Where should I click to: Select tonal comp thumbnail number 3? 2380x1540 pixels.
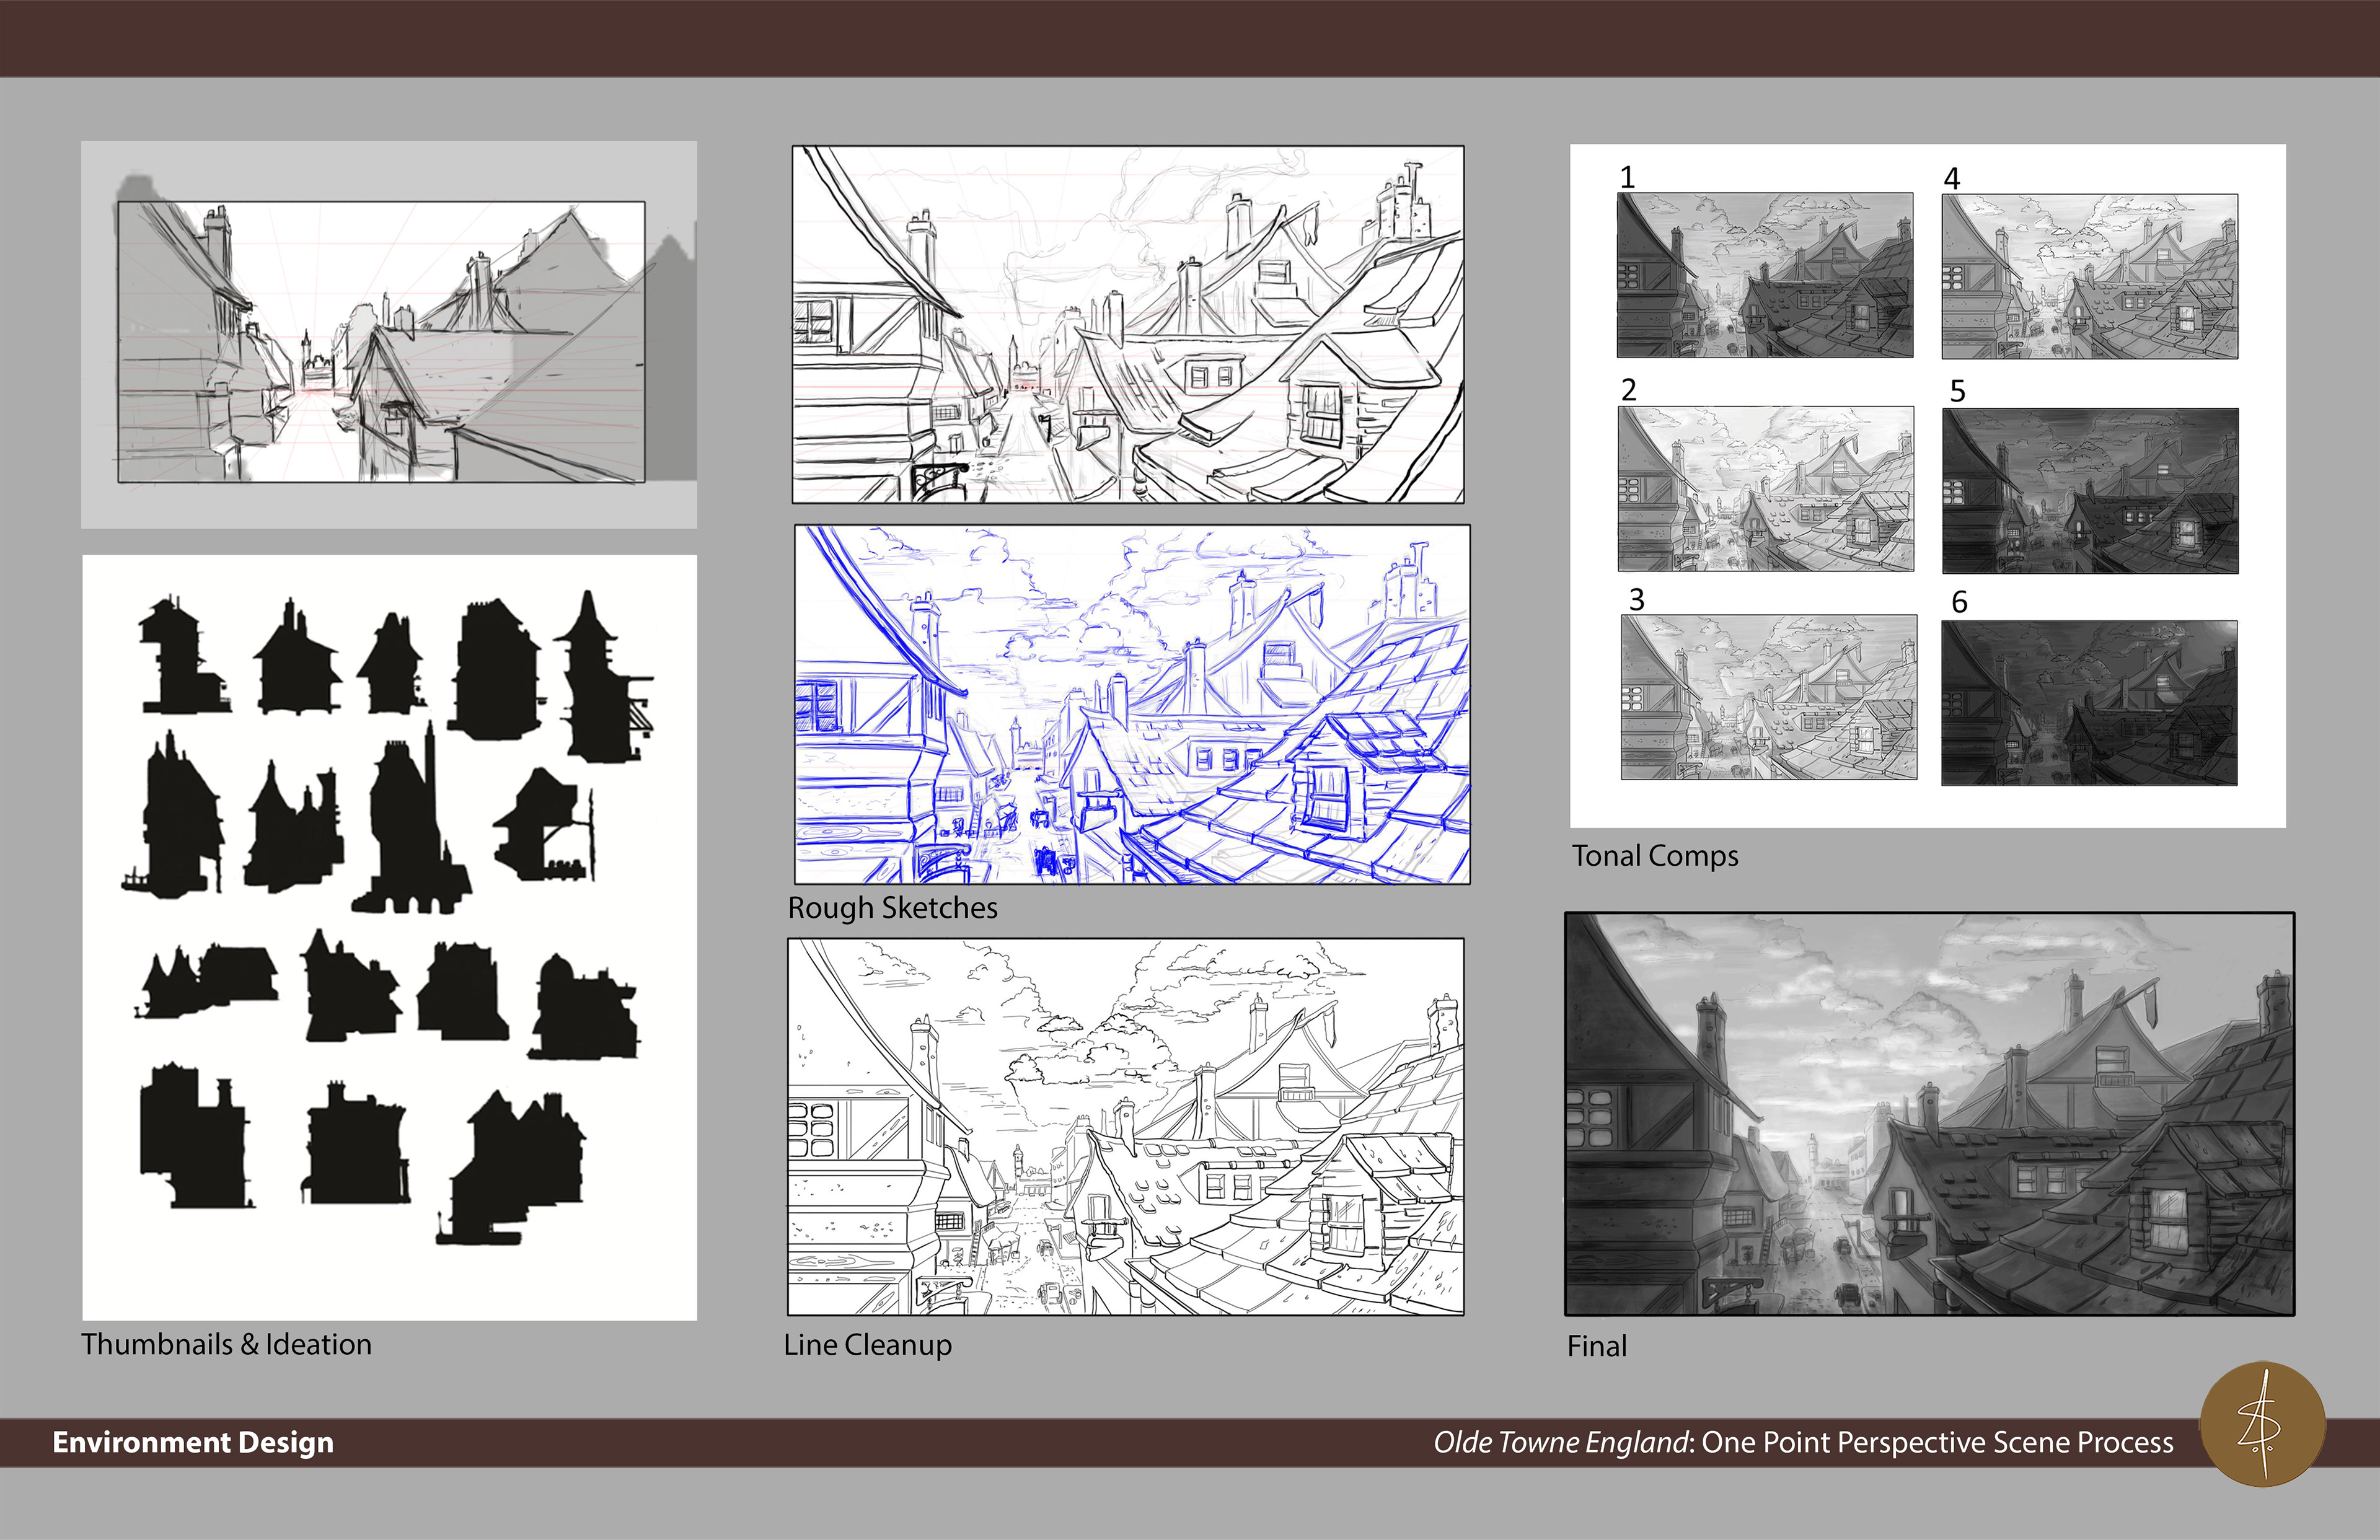pyautogui.click(x=1769, y=697)
